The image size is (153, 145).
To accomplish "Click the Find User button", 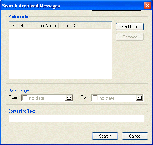I will (130, 27).
